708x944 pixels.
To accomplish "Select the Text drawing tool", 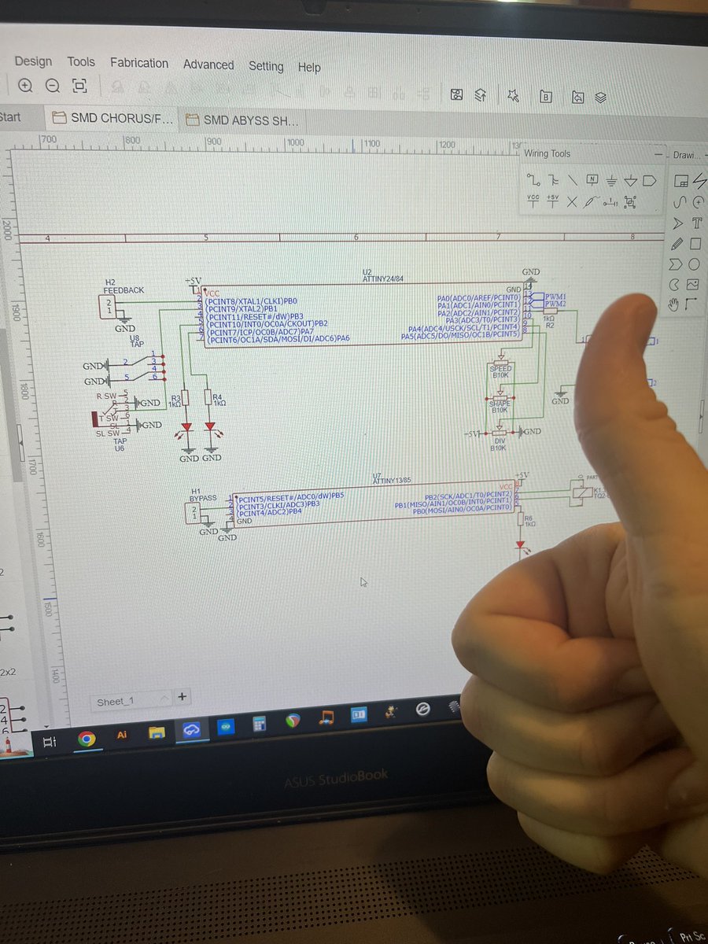I will [697, 223].
